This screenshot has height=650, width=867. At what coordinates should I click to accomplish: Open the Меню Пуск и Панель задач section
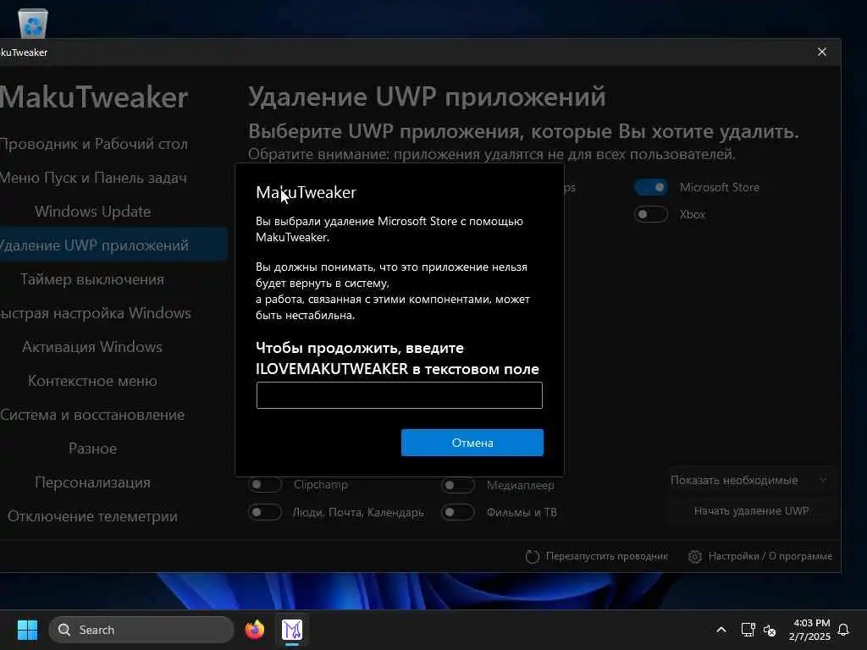pos(93,178)
